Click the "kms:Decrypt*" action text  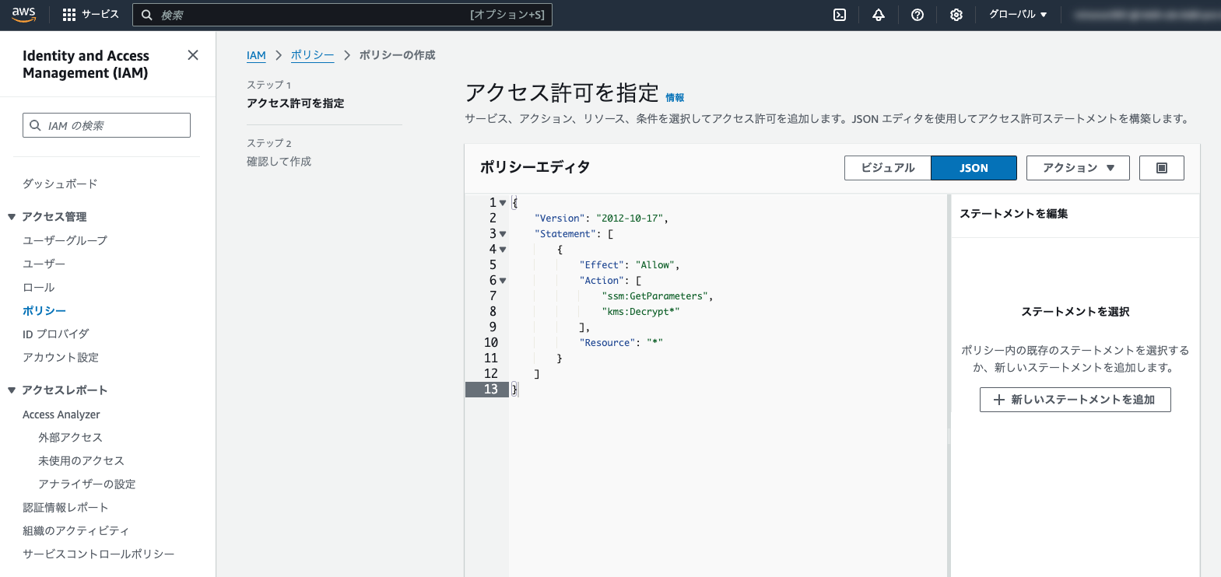640,312
